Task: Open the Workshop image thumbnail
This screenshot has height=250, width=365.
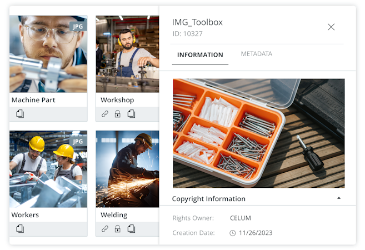Action: click(128, 54)
